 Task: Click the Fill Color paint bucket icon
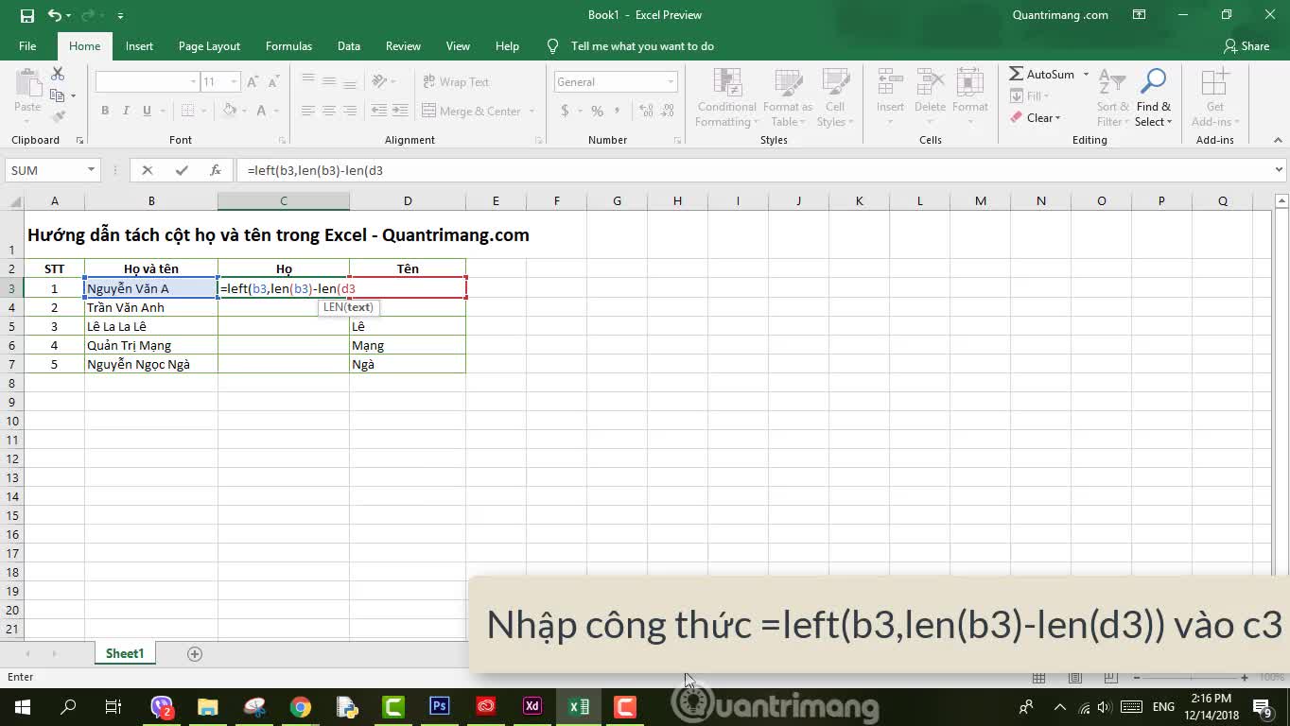pos(229,111)
